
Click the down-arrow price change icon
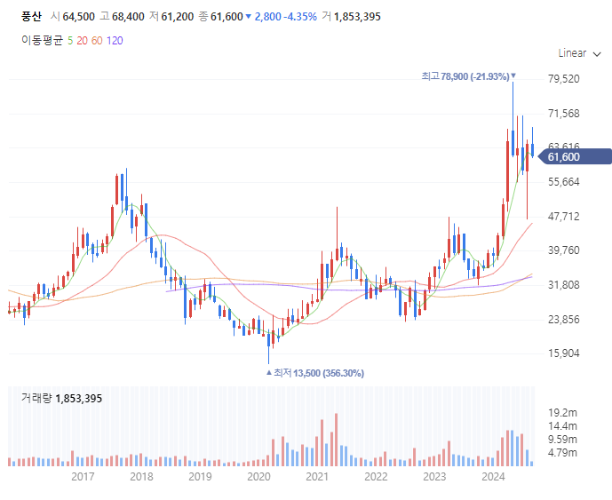pyautogui.click(x=248, y=16)
